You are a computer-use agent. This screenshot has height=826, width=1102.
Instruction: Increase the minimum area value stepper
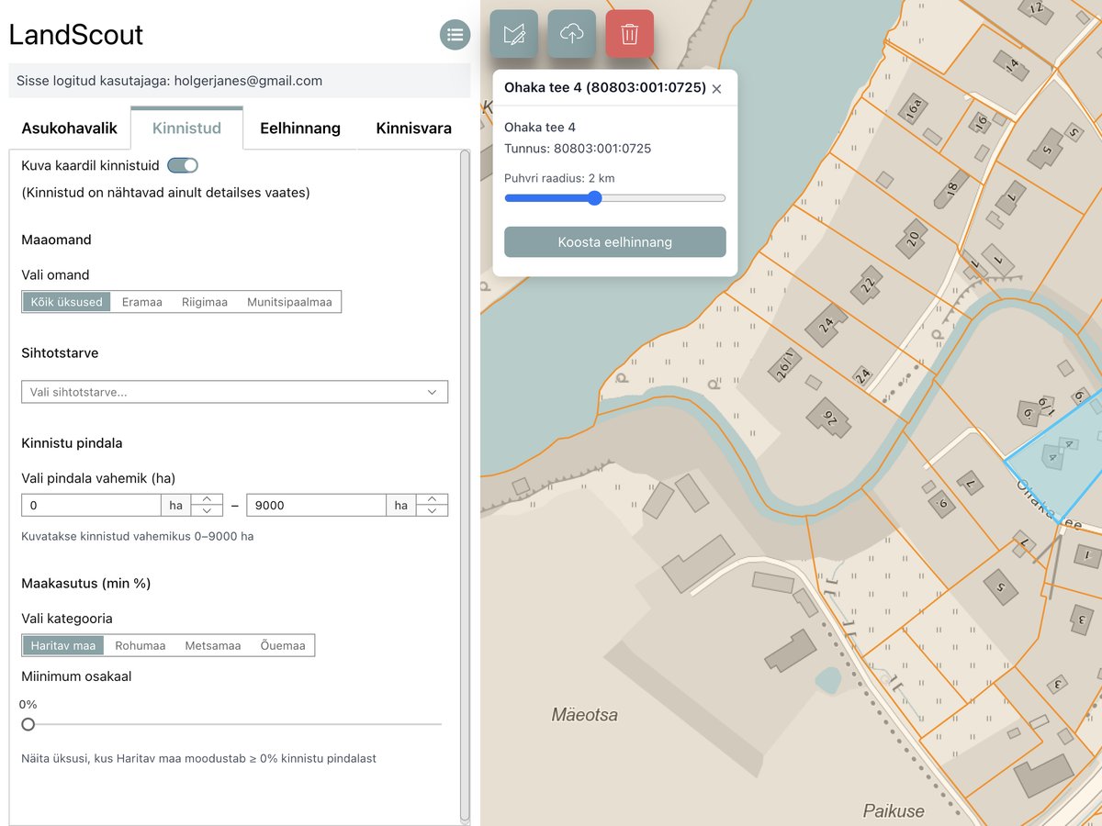(207, 499)
